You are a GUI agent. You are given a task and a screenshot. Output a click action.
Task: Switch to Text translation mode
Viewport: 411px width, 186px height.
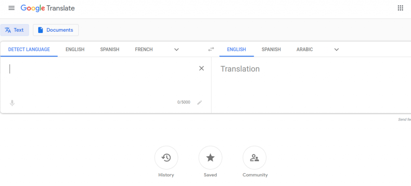[15, 30]
